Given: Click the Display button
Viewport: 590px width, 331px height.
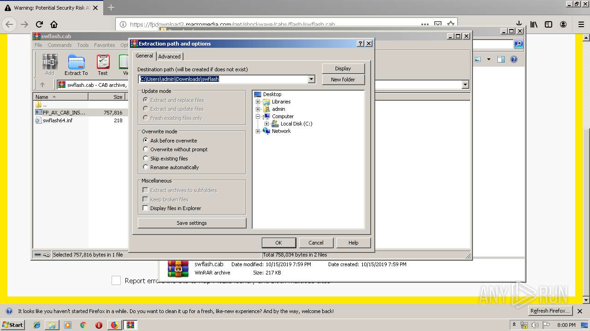Looking at the screenshot, I should pyautogui.click(x=343, y=68).
